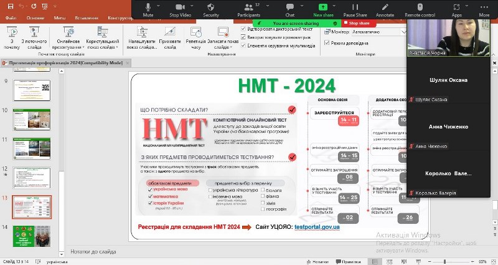Click the Apps icon in Zoom toolbar
This screenshot has height=265, width=498.
457,10
